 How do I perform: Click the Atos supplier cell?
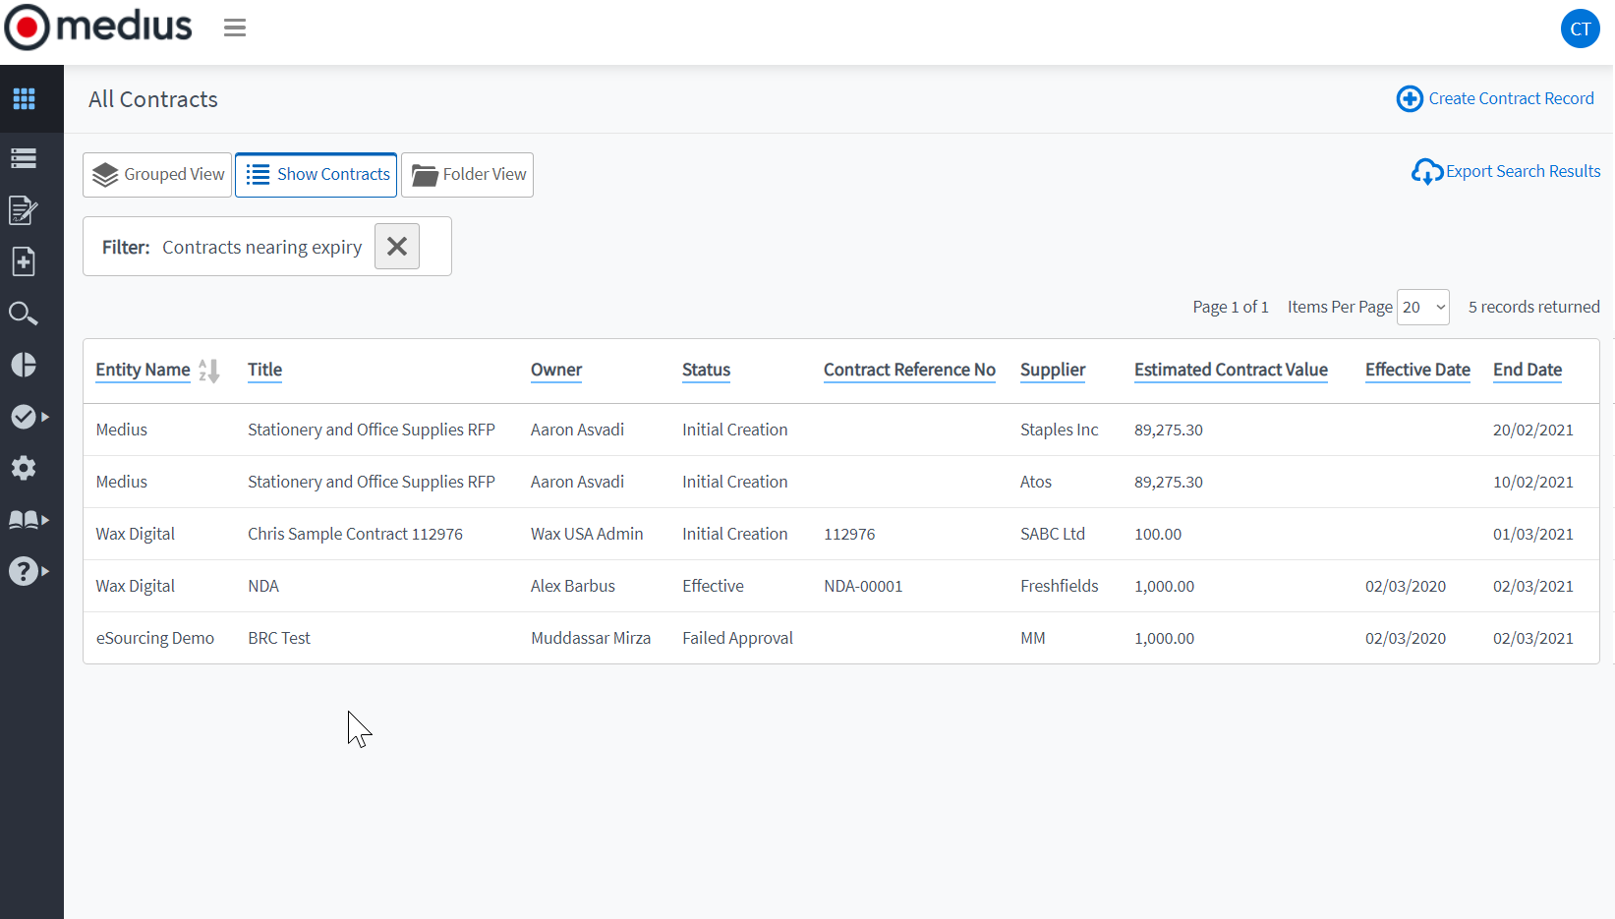point(1036,482)
